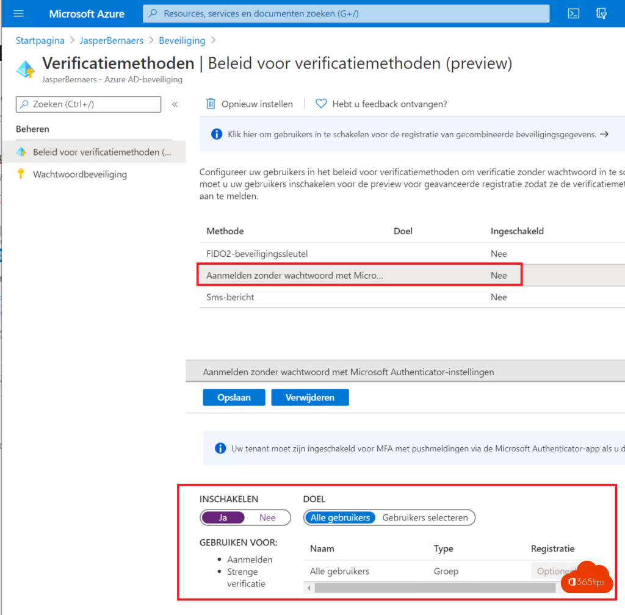The image size is (625, 615).
Task: Set Inschakelen toggle to Ja
Action: click(x=223, y=517)
